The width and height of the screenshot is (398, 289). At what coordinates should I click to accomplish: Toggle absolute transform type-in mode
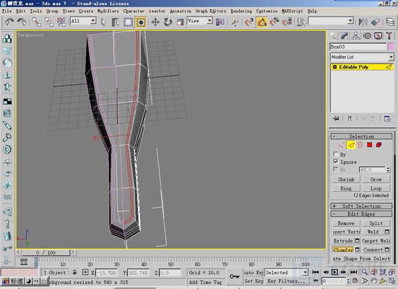85,272
